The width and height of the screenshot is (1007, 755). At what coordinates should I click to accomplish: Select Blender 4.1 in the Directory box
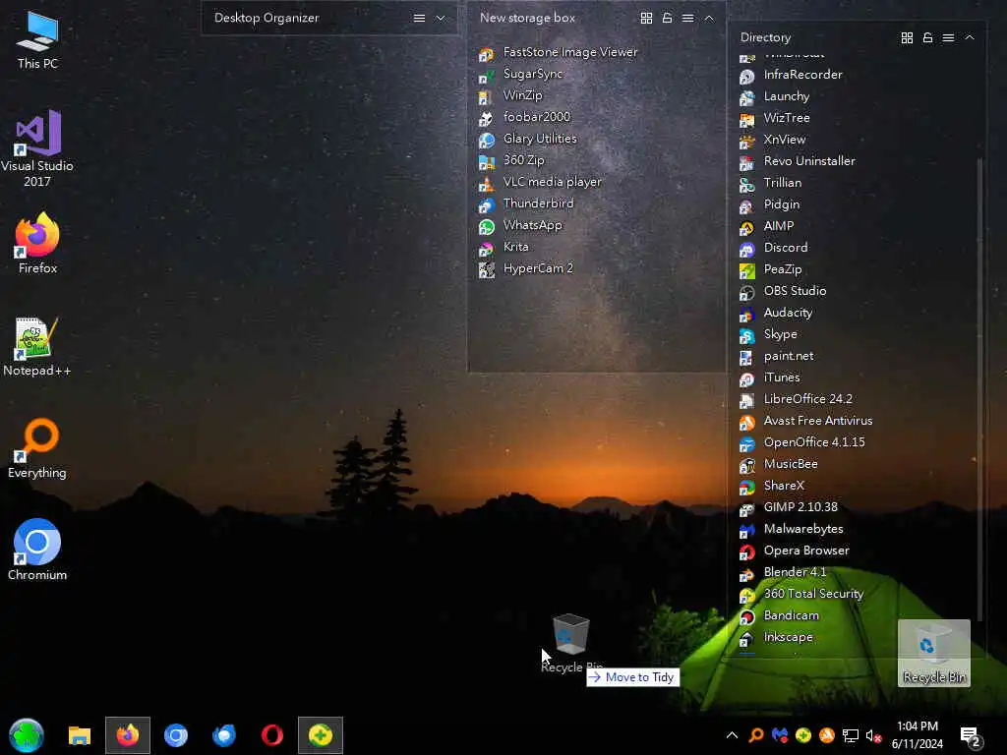click(x=783, y=573)
